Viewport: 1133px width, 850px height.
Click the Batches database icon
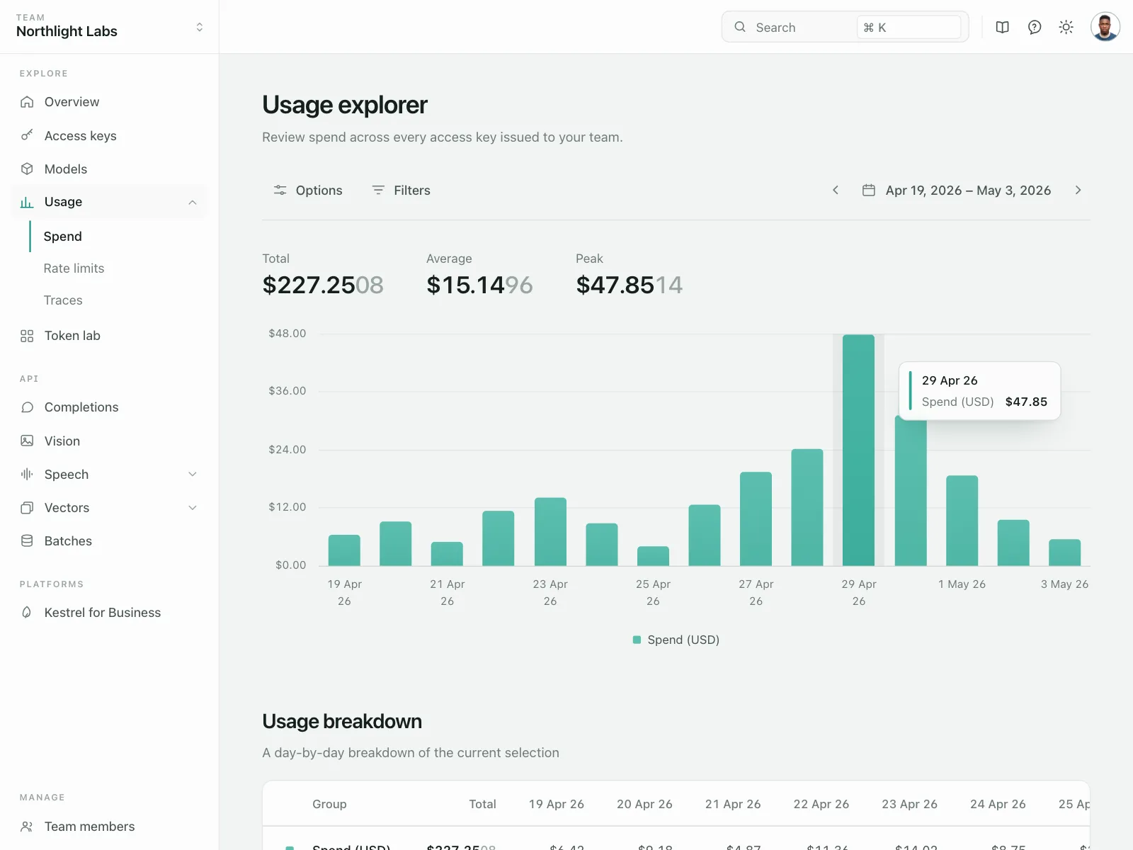(27, 540)
